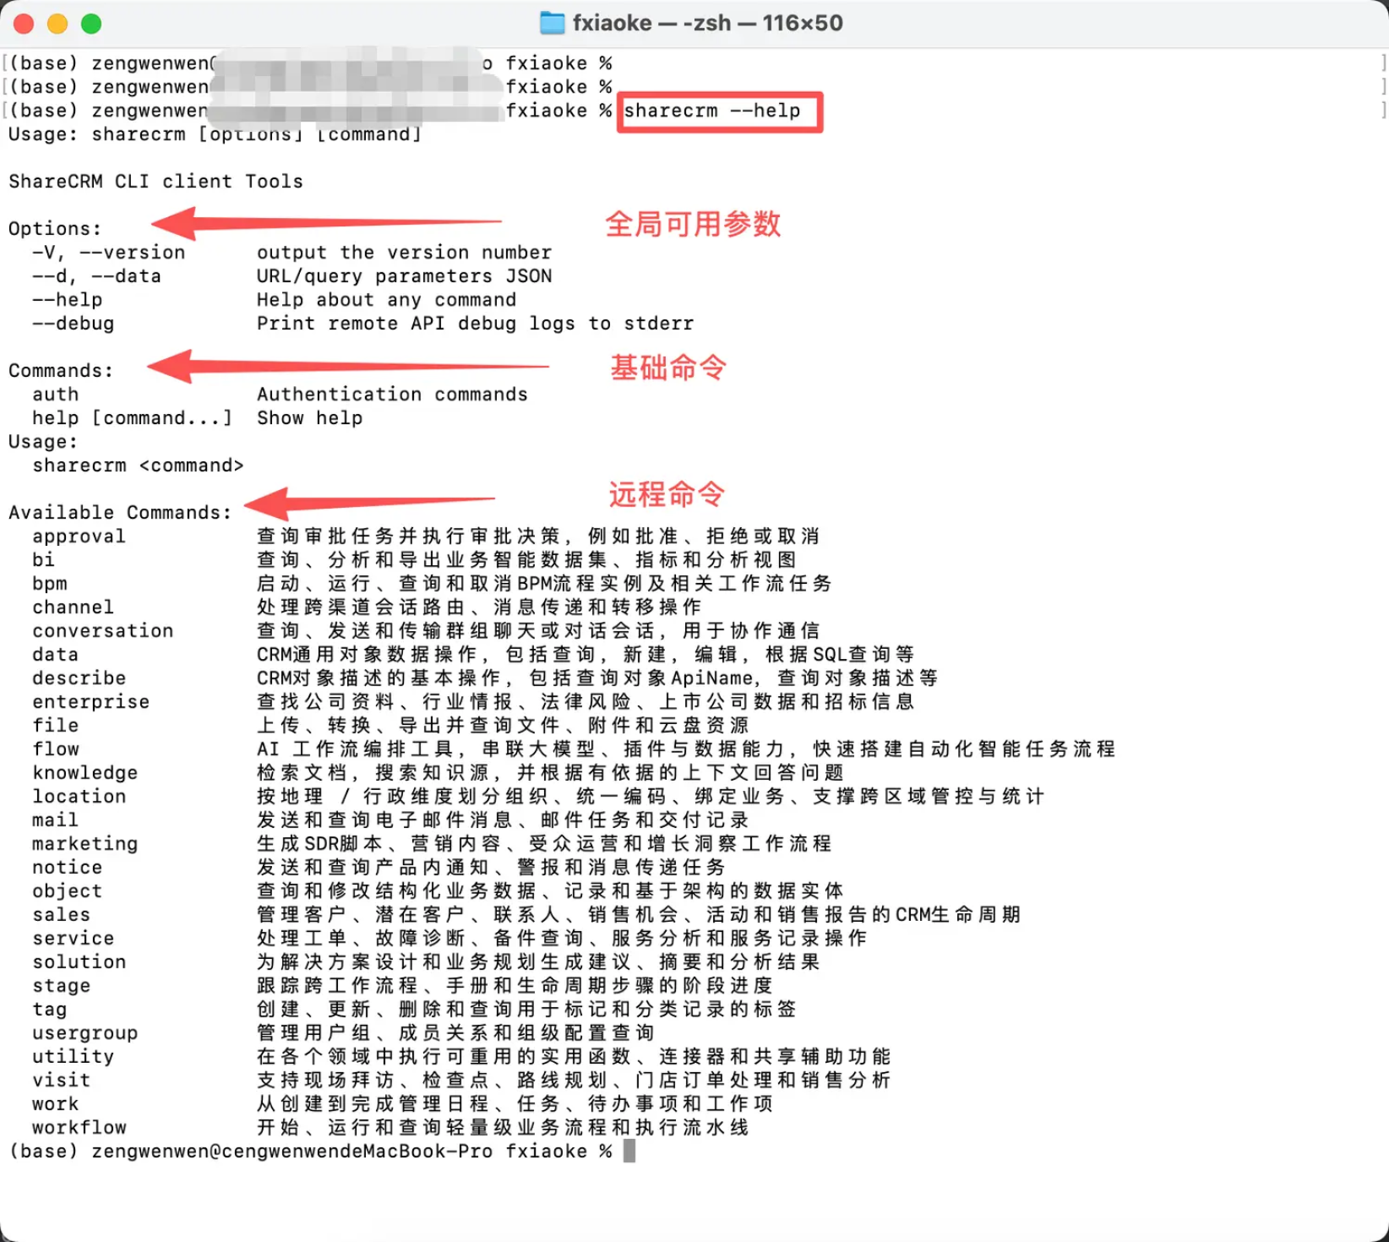Click the 'mail' command
1389x1242 pixels.
pyautogui.click(x=56, y=820)
